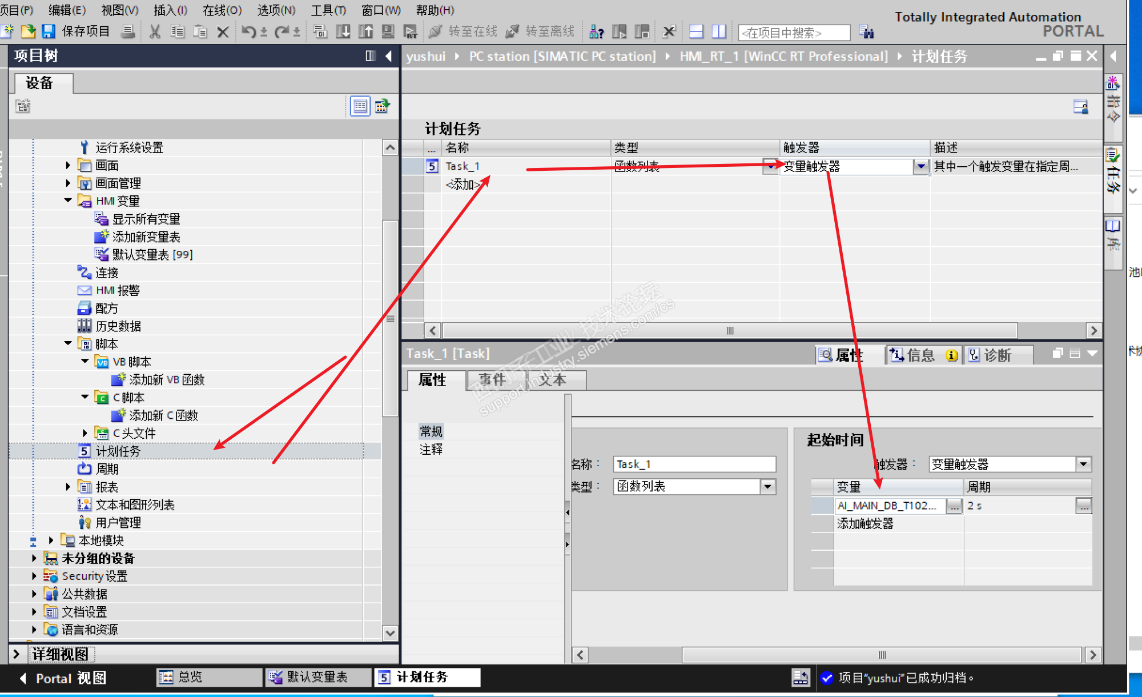Open the 在线(O) menu
Viewport: 1142px width, 697px height.
pos(222,10)
